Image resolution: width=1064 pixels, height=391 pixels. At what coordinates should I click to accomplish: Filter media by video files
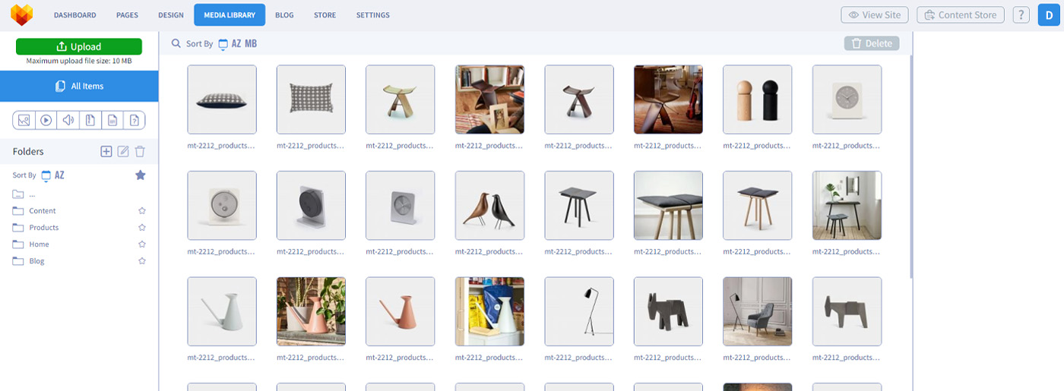(x=46, y=120)
